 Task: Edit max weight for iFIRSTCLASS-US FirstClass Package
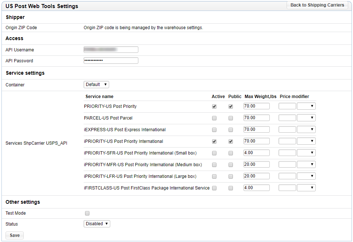click(x=256, y=188)
